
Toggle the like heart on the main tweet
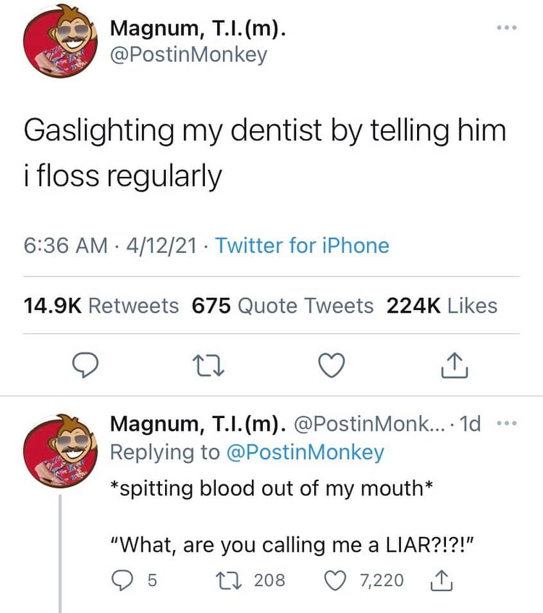331,365
